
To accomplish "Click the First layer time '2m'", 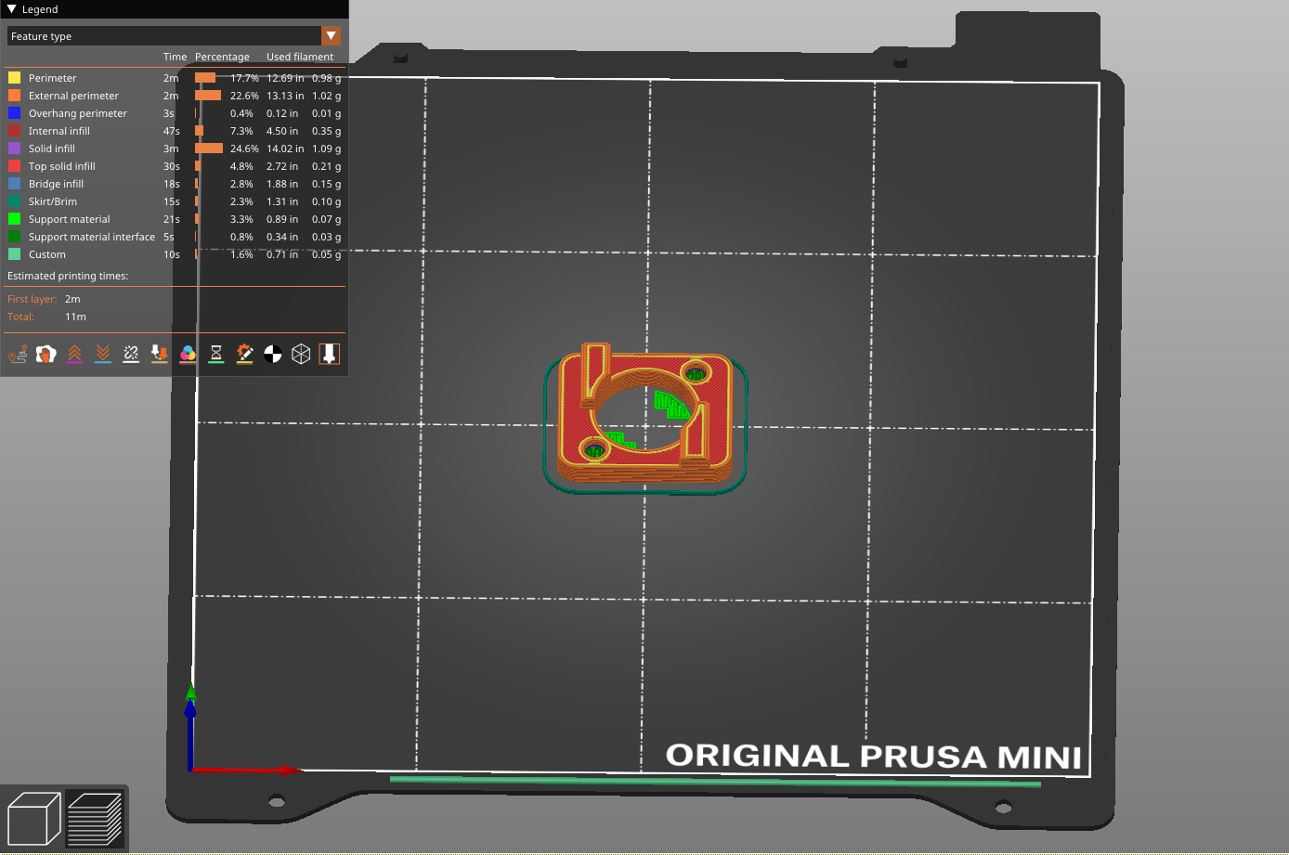I will [x=72, y=299].
